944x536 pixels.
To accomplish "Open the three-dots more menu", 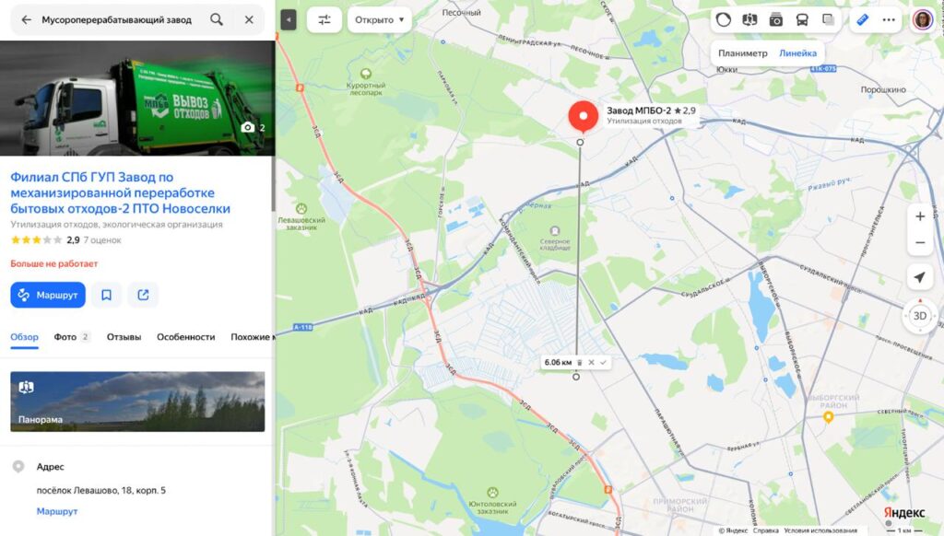I will coord(889,20).
